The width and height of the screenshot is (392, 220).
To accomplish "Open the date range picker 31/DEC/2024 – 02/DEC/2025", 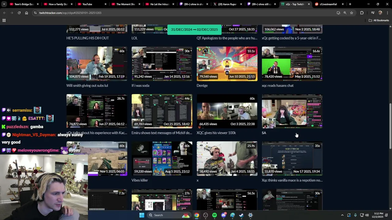I will tap(194, 30).
